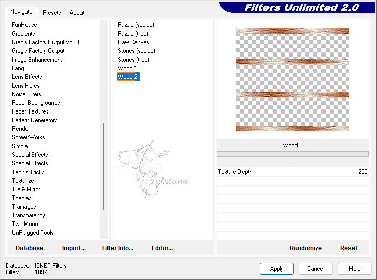Screen dimensions: 377x280
Task: Select FunHouse filter category
Action: pyautogui.click(x=24, y=25)
